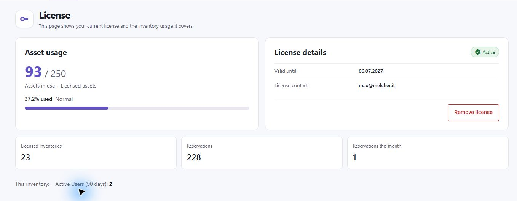Screen dimensions: 517x201
Task: Click the License details heading
Action: click(300, 53)
